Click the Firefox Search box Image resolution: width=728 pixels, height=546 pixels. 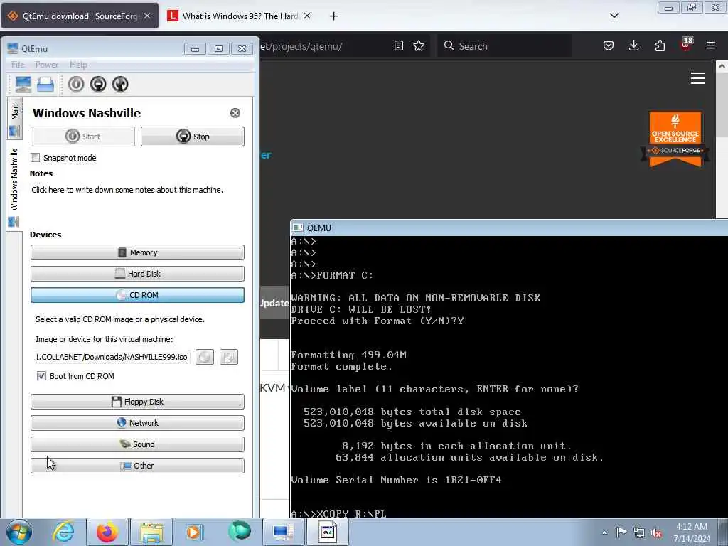[504, 46]
